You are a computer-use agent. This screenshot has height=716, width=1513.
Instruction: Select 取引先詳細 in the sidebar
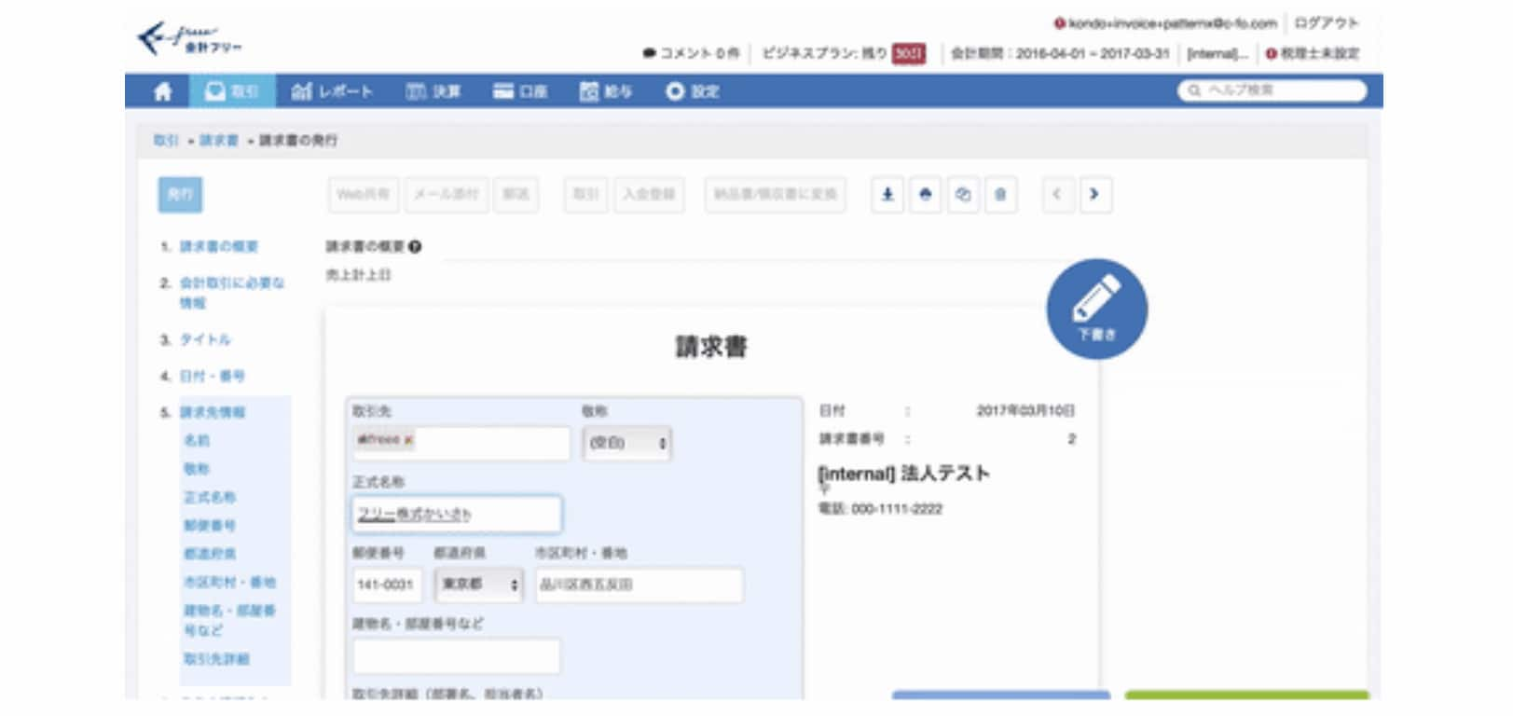point(216,658)
